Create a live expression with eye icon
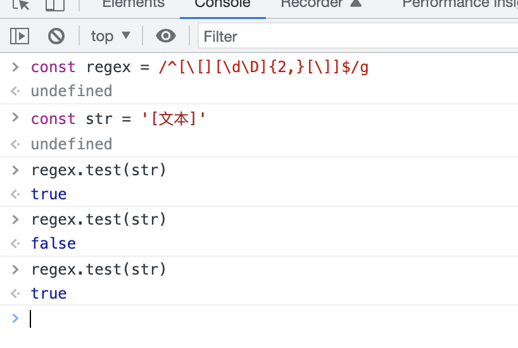This screenshot has height=348, width=518. [x=166, y=36]
